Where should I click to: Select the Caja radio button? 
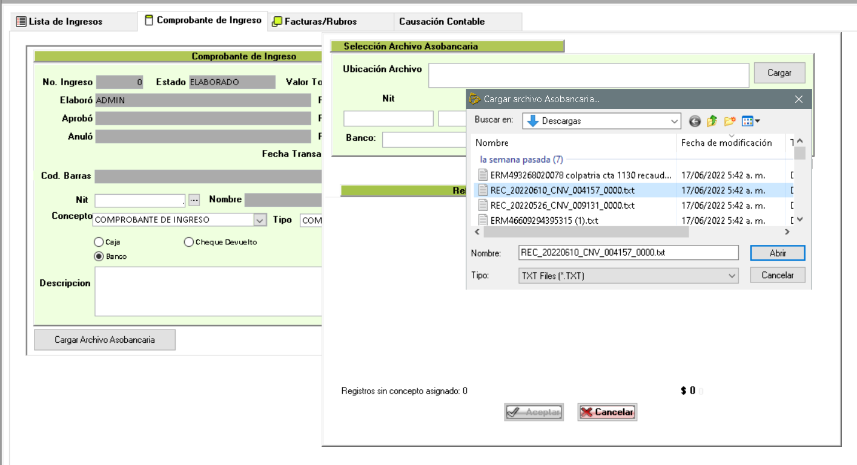click(x=99, y=242)
